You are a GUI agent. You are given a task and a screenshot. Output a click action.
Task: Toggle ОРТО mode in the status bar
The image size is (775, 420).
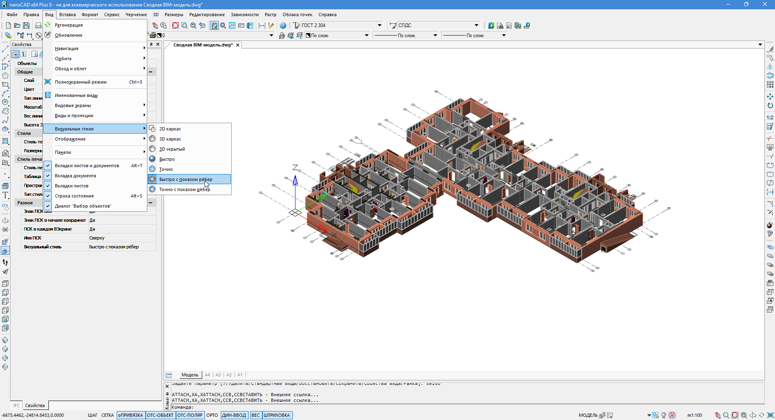coord(212,415)
